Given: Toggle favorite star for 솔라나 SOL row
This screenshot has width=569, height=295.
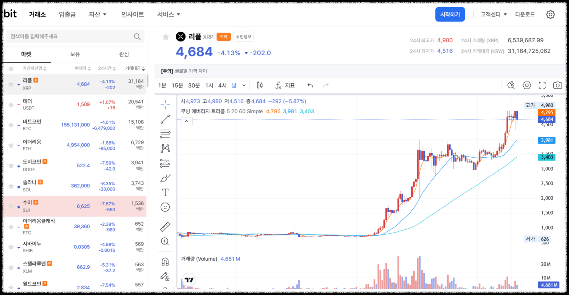Looking at the screenshot, I should [11, 186].
